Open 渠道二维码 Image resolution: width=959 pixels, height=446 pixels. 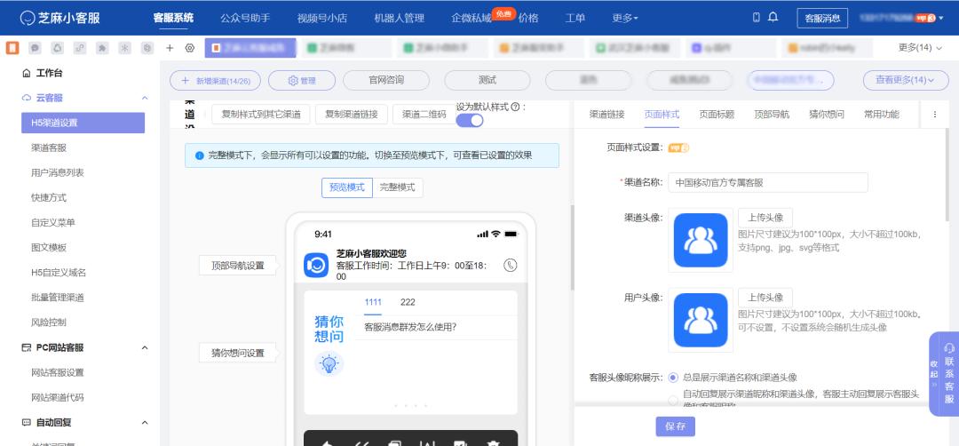424,115
